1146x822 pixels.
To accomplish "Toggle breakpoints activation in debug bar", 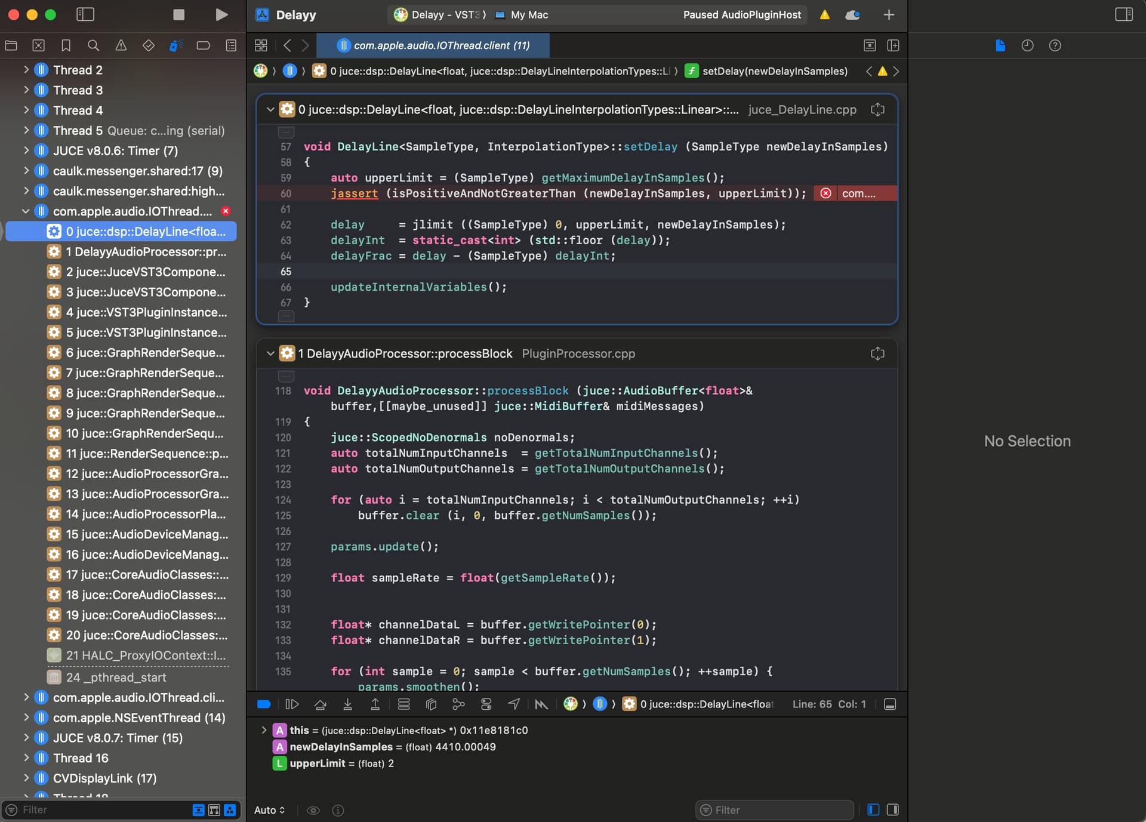I will [x=264, y=704].
